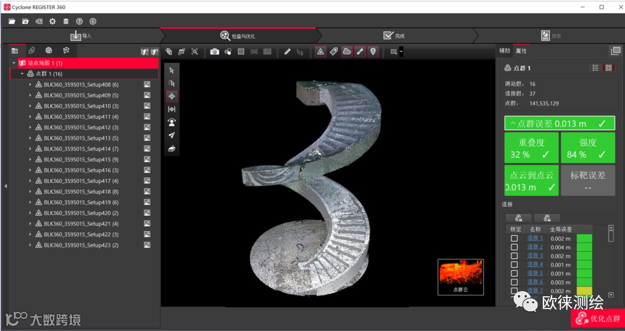Viewport: 625px width, 331px height.
Task: Select the multi-select pointer tool
Action: 172,83
